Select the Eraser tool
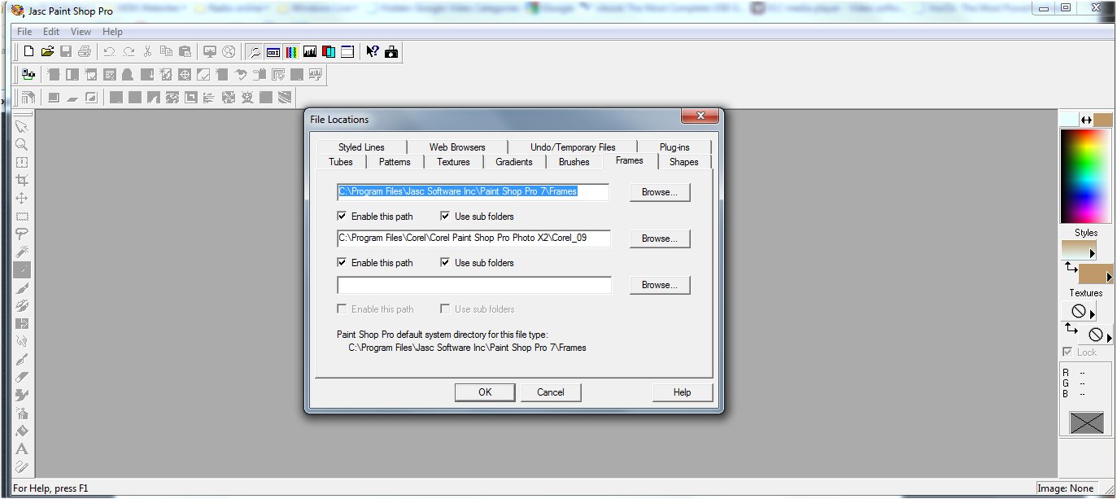Screen dimensions: 1117x499 pyautogui.click(x=22, y=377)
